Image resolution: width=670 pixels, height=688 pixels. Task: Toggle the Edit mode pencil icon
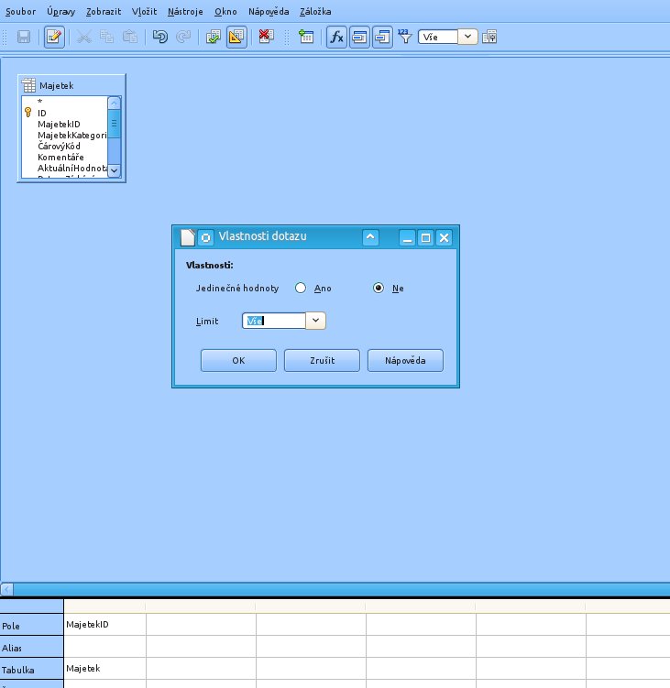[x=54, y=37]
